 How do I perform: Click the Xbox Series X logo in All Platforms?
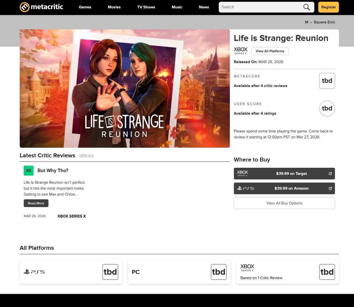click(247, 268)
